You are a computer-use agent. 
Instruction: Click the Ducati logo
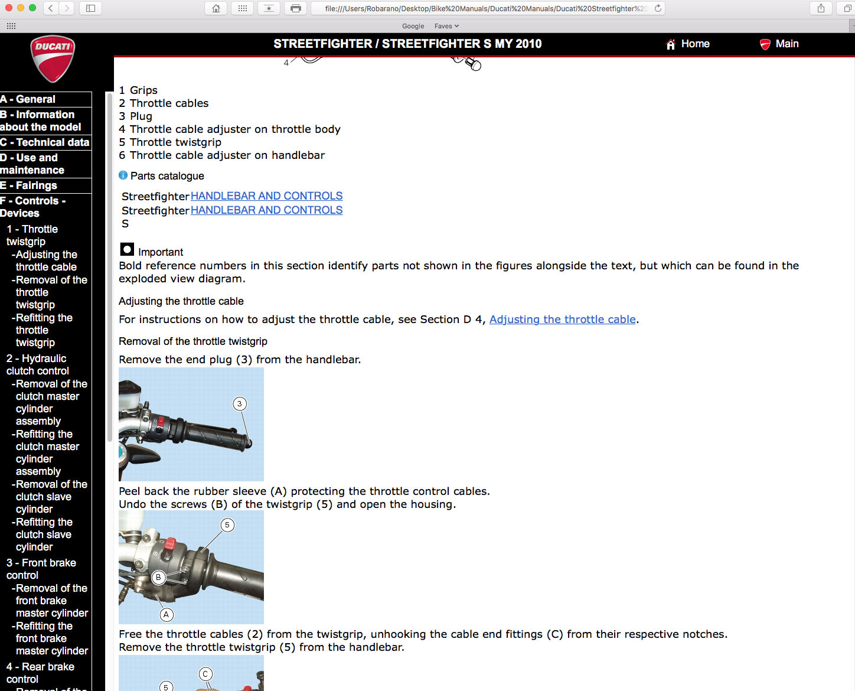click(x=53, y=59)
